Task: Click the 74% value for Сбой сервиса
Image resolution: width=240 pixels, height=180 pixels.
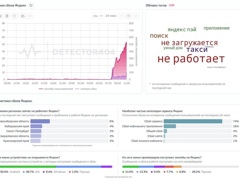Action: pyautogui.click(x=236, y=121)
